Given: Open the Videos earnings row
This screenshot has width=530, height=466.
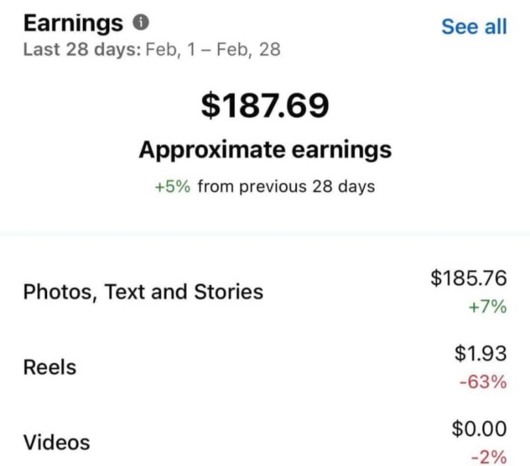Looking at the screenshot, I should tap(56, 442).
